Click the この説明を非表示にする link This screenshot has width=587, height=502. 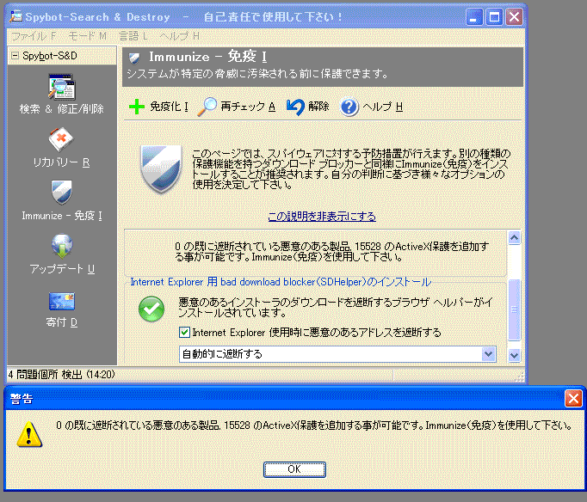pyautogui.click(x=322, y=217)
